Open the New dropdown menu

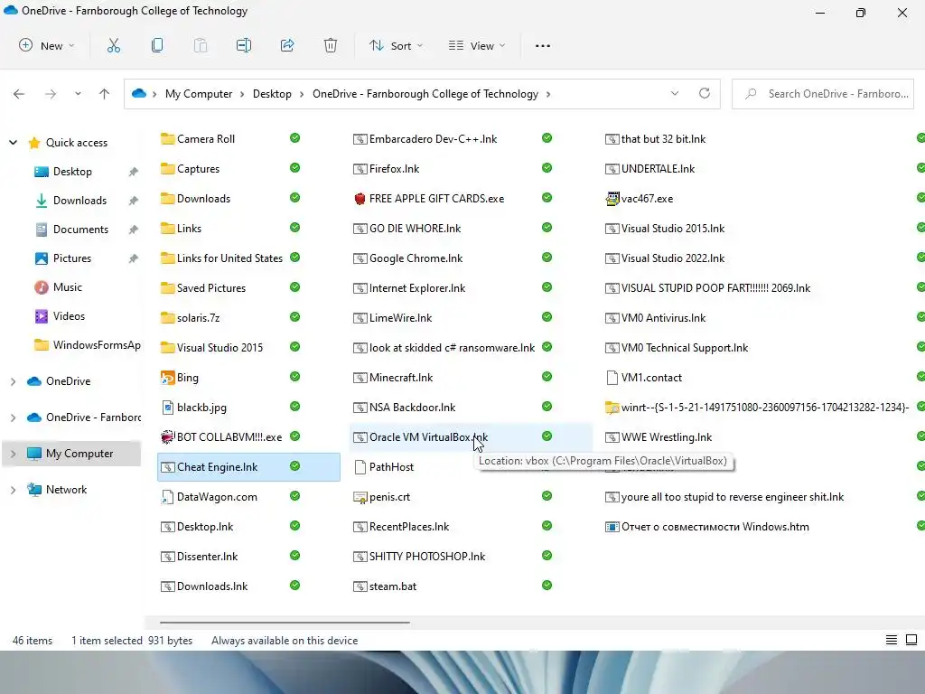47,45
